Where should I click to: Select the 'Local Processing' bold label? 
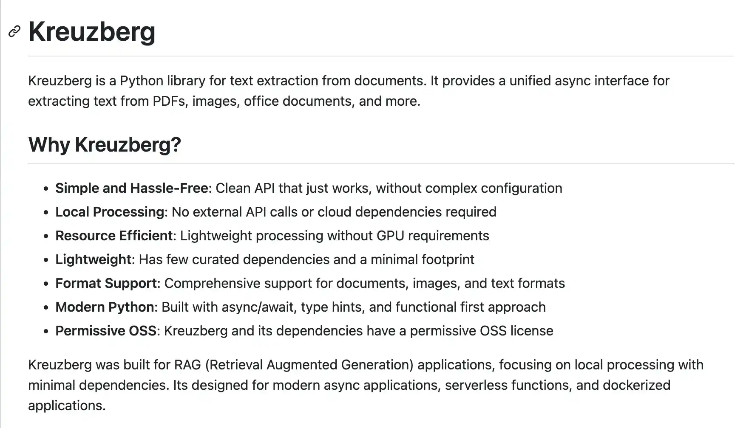[110, 212]
